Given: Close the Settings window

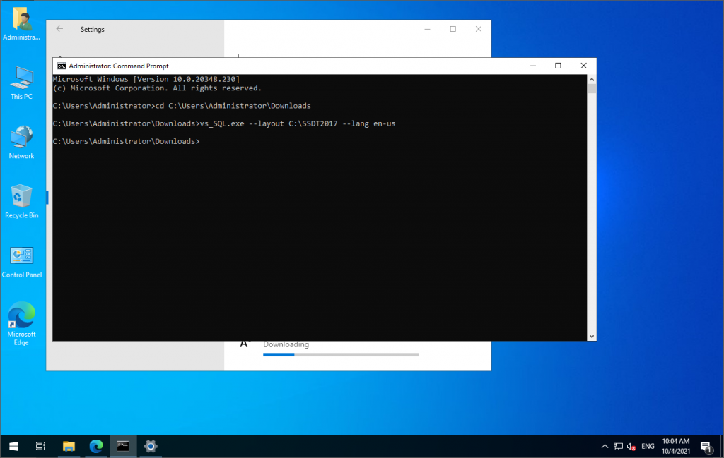Looking at the screenshot, I should click(479, 29).
